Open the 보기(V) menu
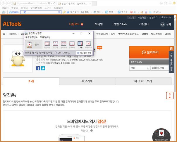 [24, 8]
